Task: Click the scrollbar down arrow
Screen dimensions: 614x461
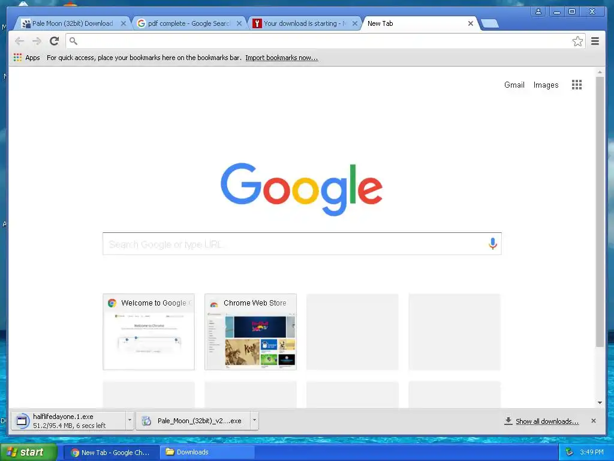Action: 600,403
